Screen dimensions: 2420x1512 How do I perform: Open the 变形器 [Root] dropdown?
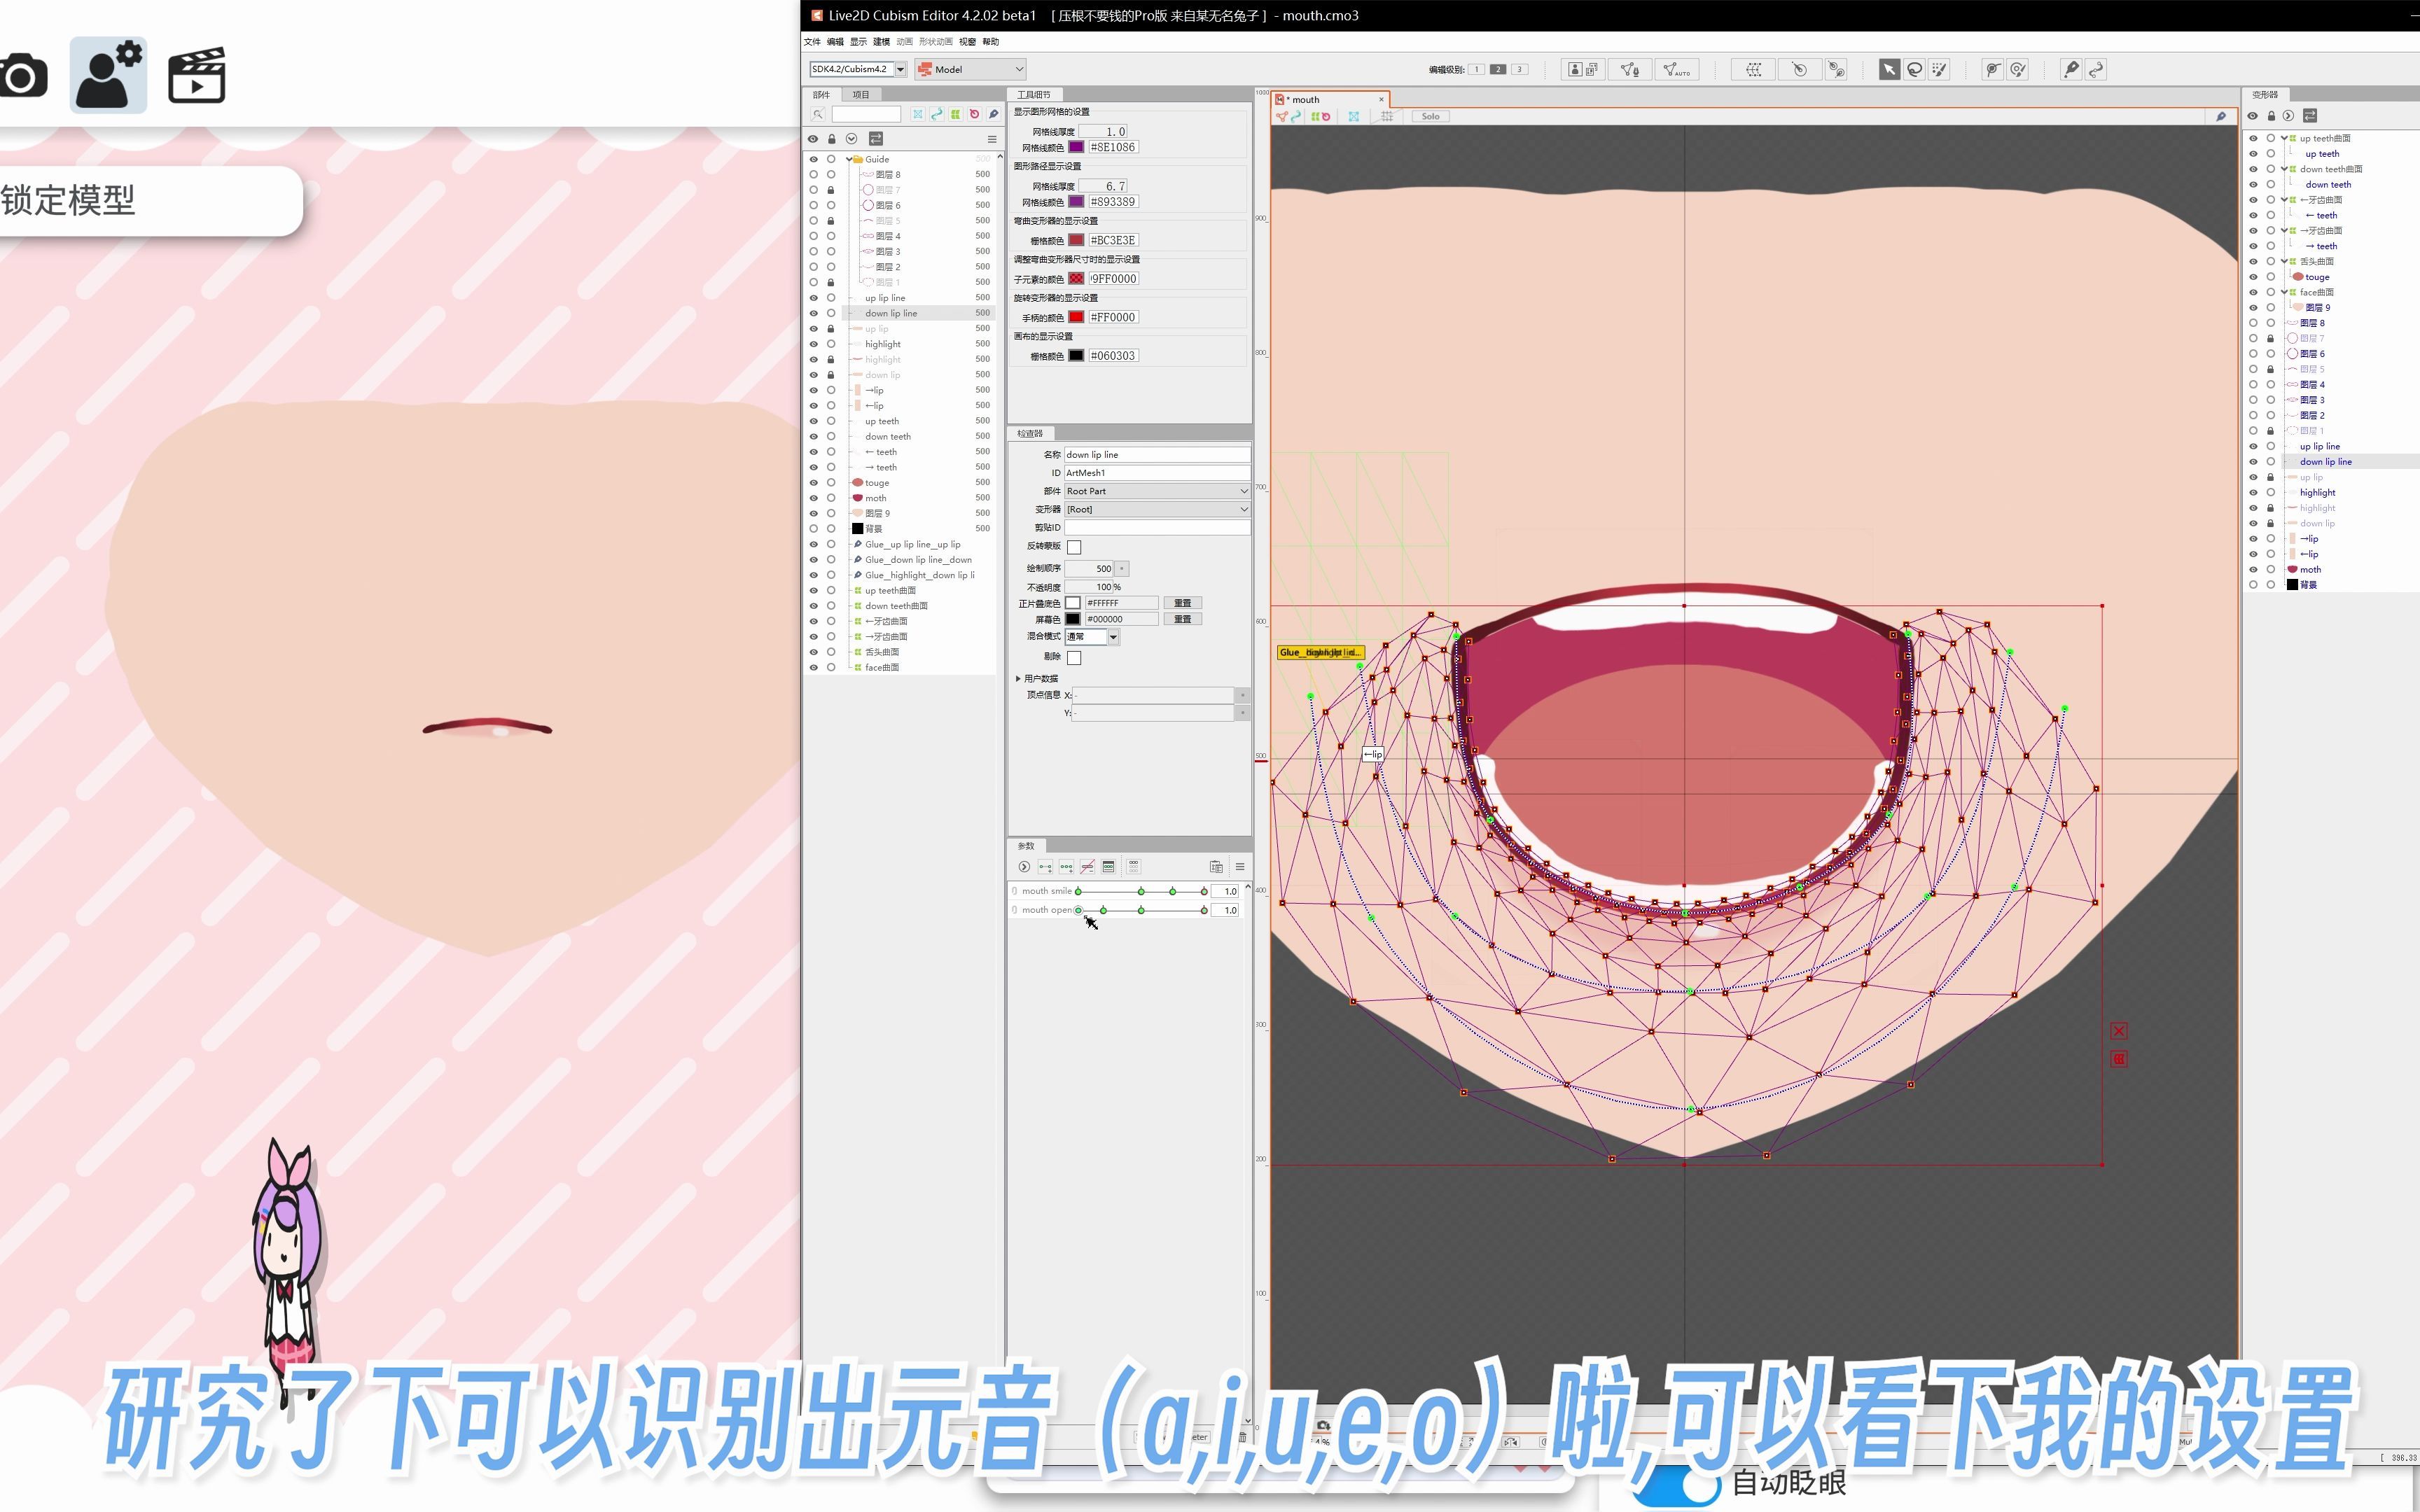(x=1157, y=509)
